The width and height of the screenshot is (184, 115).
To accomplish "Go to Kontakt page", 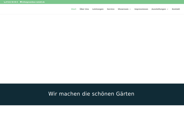I will click(176, 9).
